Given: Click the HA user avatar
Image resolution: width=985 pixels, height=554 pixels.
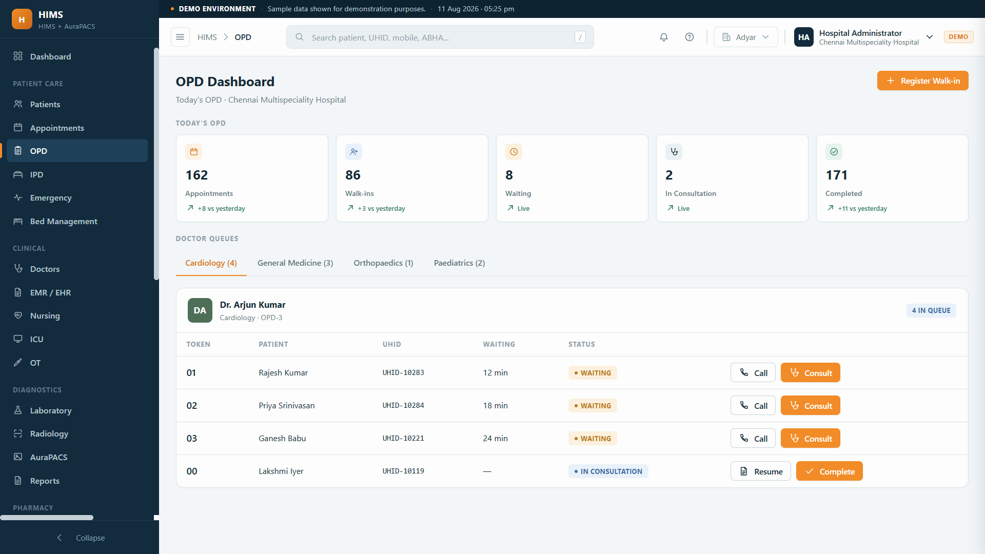Looking at the screenshot, I should (803, 37).
